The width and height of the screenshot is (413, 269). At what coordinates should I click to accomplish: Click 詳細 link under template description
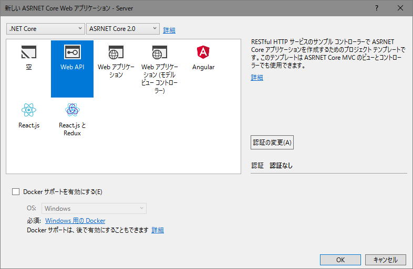pyautogui.click(x=257, y=78)
